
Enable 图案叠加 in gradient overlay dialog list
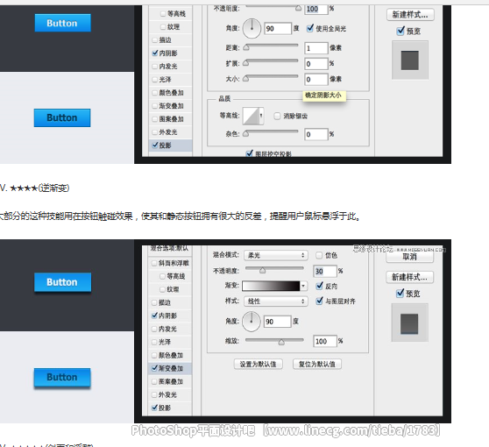coord(154,381)
